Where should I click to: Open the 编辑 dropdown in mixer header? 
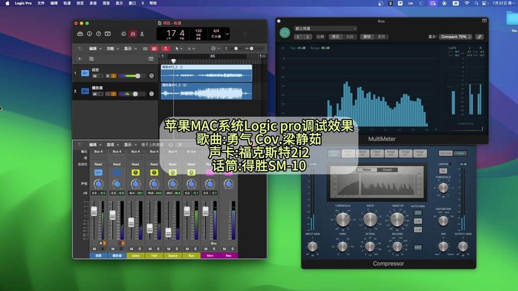95,144
